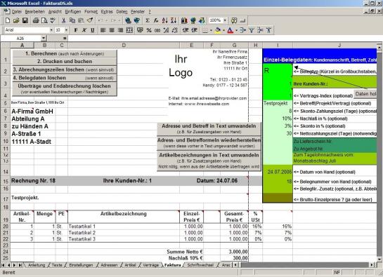Click 'Artikelbezeichnungen in Text umwandeln' button
Screen dimensions: 383x277
click(209, 161)
